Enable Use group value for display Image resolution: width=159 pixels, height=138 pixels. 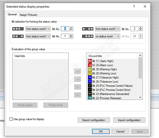(11, 119)
